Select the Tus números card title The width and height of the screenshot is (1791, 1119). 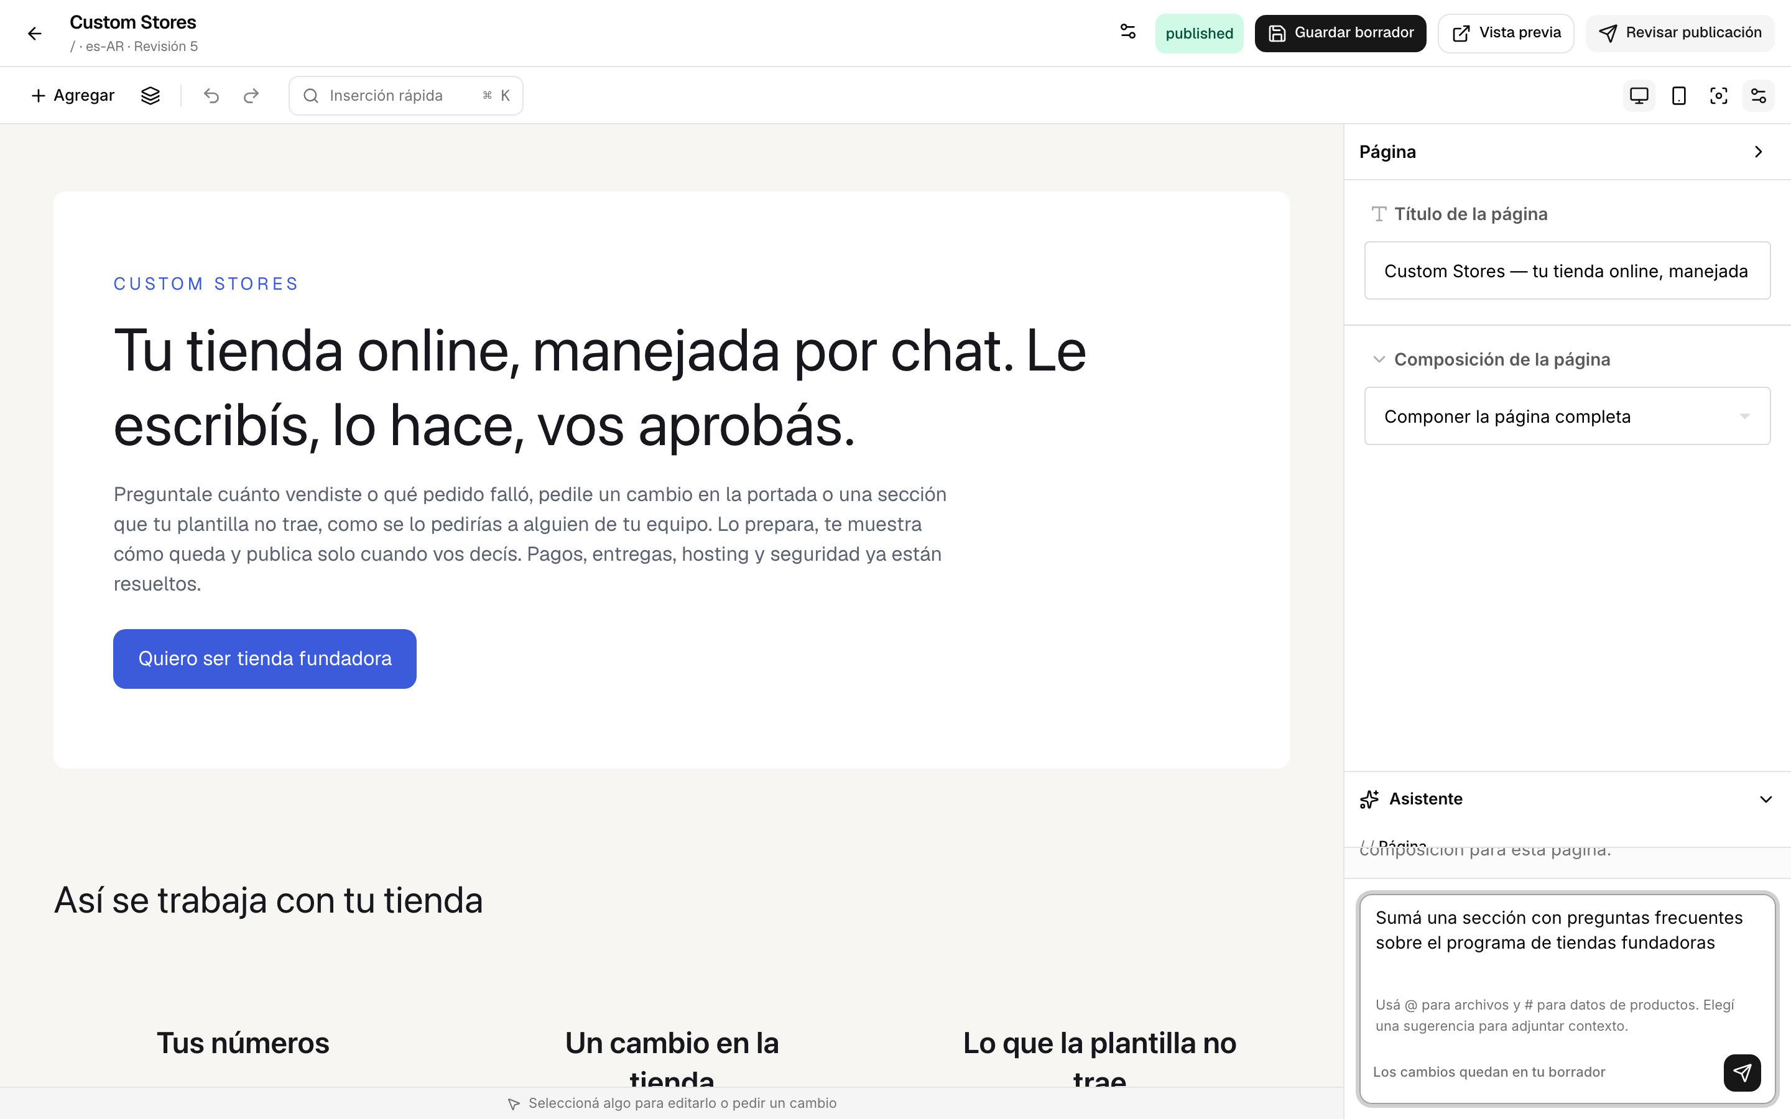pos(243,1044)
